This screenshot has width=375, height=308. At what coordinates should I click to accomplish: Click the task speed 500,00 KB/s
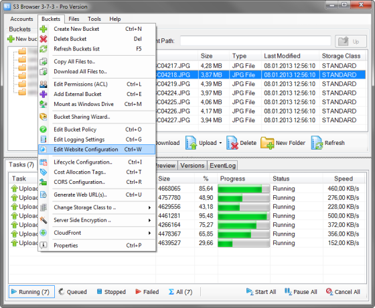(x=344, y=215)
